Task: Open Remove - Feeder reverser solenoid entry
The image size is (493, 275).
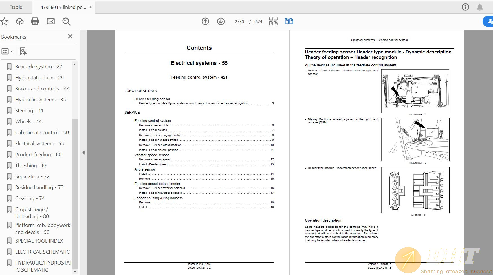Action: pyautogui.click(x=206, y=188)
